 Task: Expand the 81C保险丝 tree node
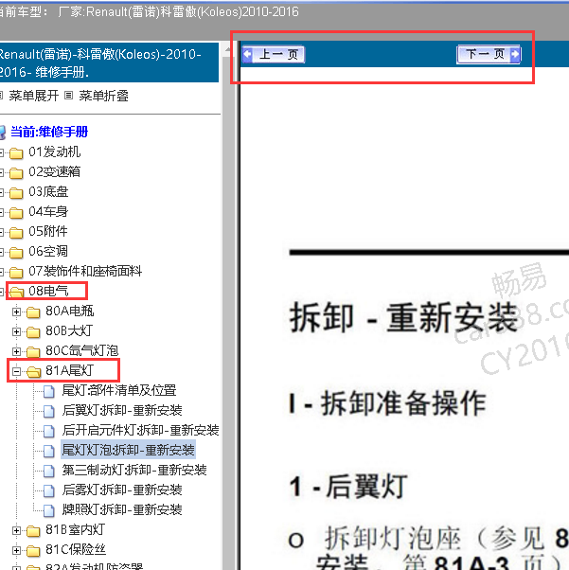[16, 551]
